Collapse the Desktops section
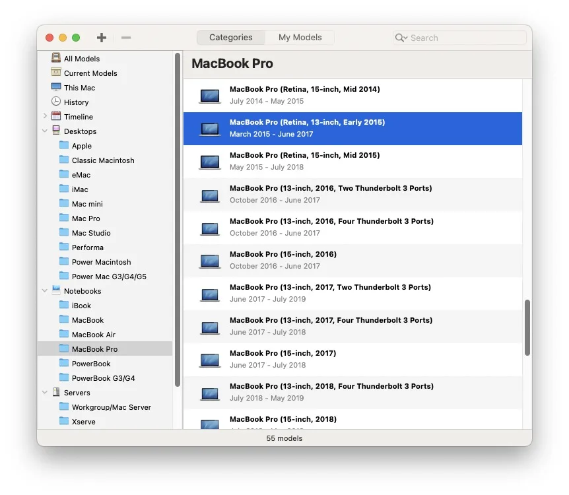Viewport: 569px width, 495px height. pyautogui.click(x=44, y=131)
